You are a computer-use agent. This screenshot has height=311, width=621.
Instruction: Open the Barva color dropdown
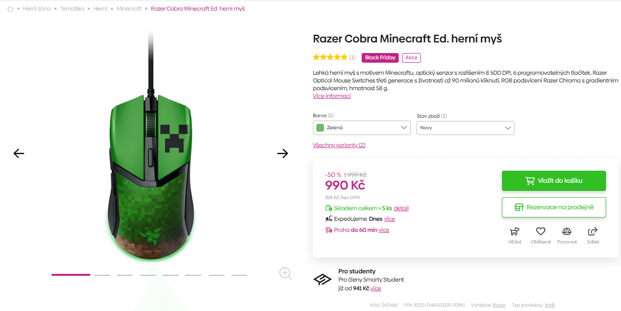(x=362, y=128)
